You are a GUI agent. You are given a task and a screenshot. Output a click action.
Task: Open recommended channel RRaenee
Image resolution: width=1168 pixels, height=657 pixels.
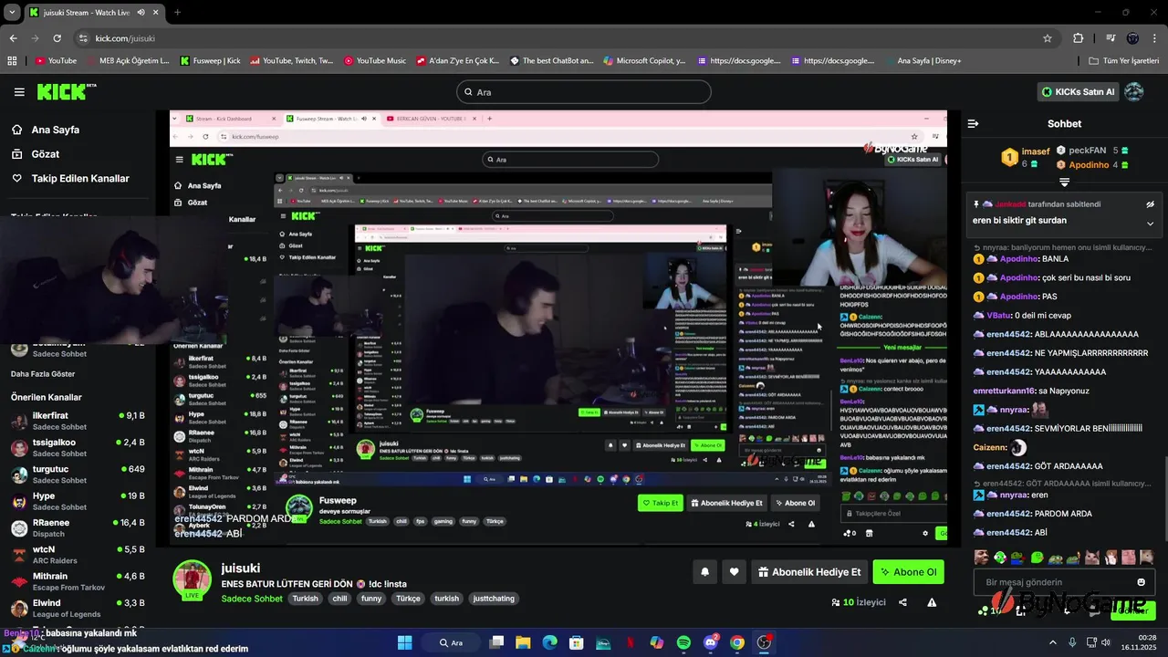pos(78,527)
